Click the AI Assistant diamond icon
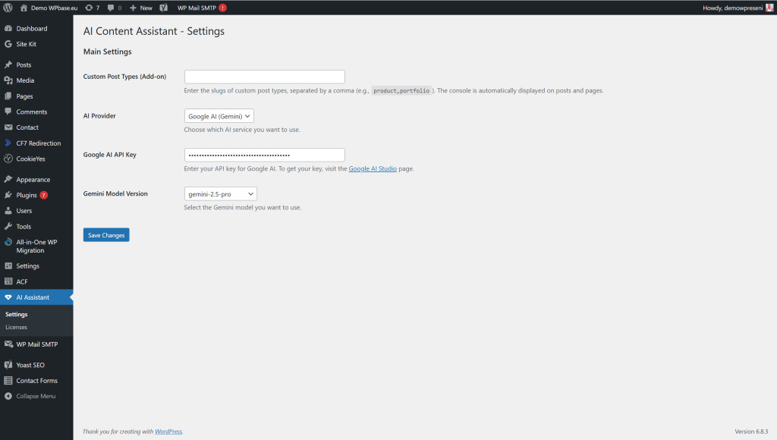The height and width of the screenshot is (440, 777). (8, 297)
